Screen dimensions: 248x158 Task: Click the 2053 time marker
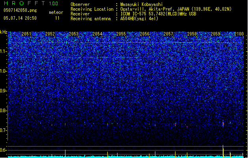coord(74,34)
